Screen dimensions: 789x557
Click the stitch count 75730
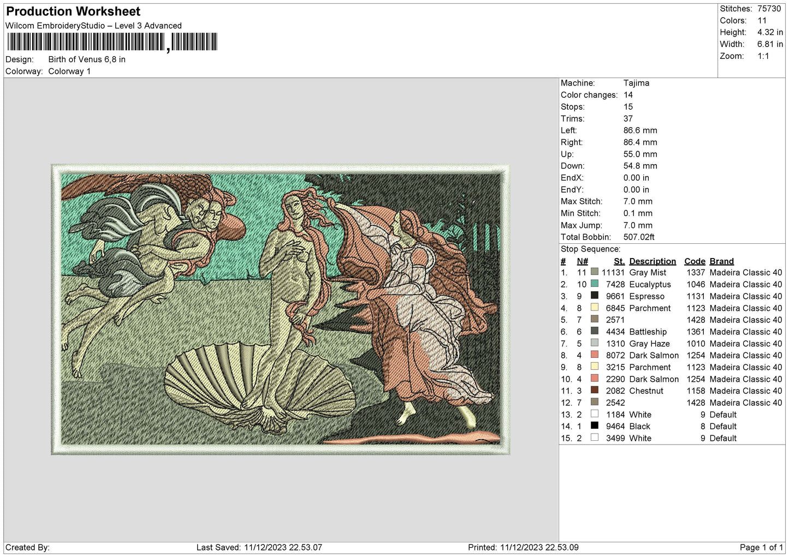pyautogui.click(x=769, y=9)
